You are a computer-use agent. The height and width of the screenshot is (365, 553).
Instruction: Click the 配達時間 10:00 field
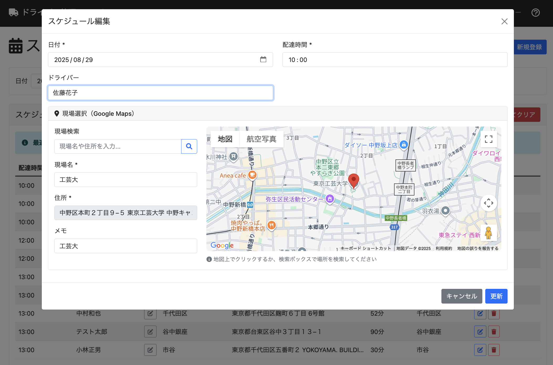coord(395,60)
